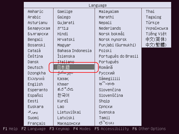The image size is (179, 134).
Task: Select English from the language list
Action: point(35,84)
